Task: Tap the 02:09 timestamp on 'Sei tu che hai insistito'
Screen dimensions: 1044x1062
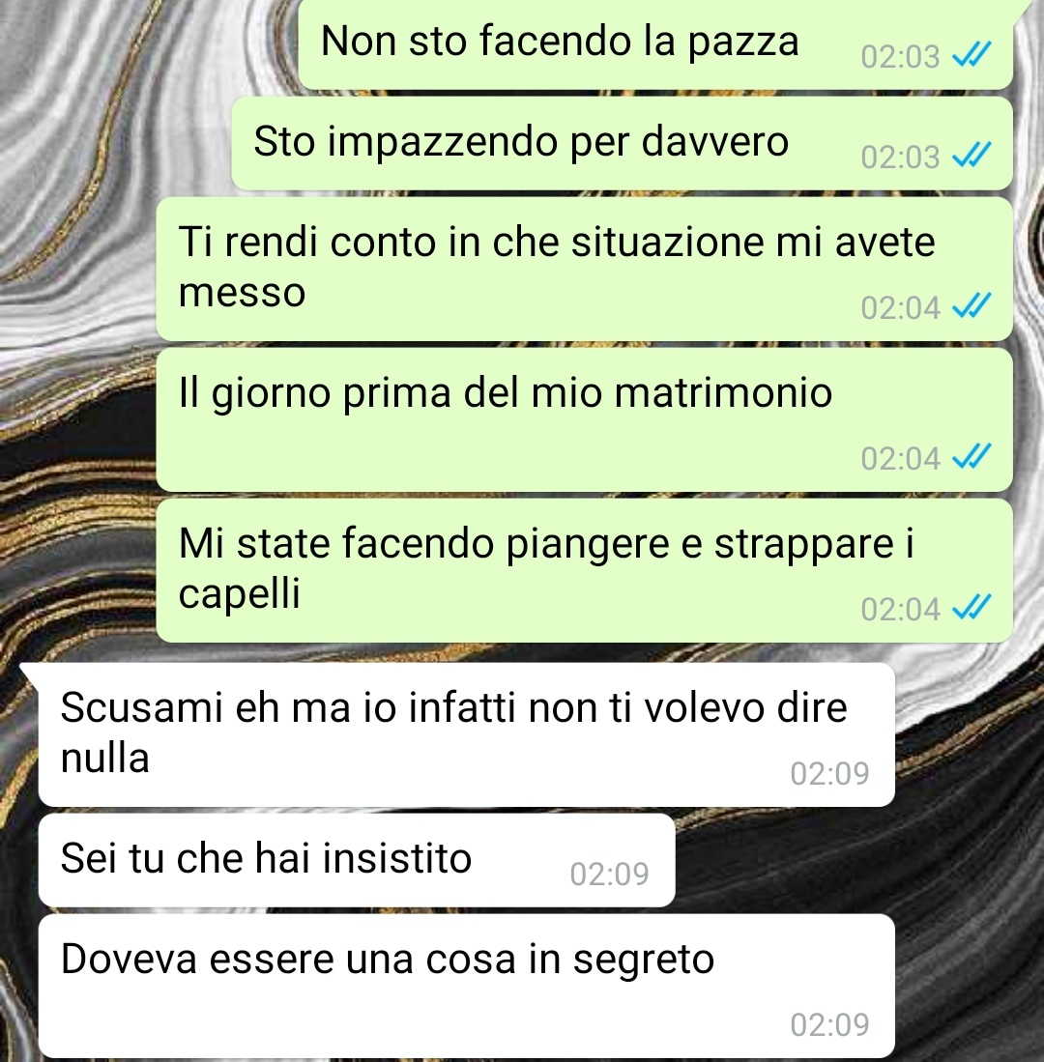Action: click(x=609, y=874)
